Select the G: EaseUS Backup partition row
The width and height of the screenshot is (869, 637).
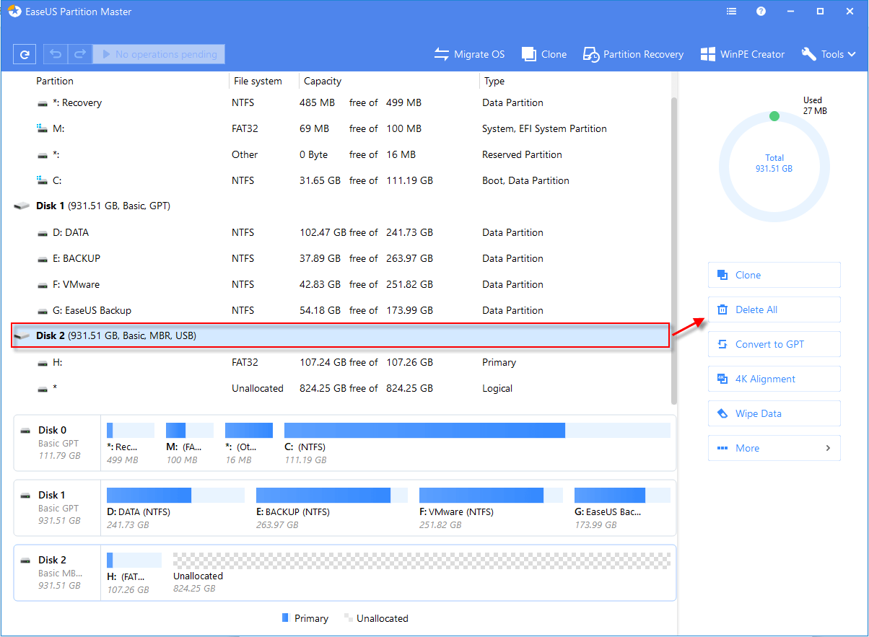click(x=341, y=310)
